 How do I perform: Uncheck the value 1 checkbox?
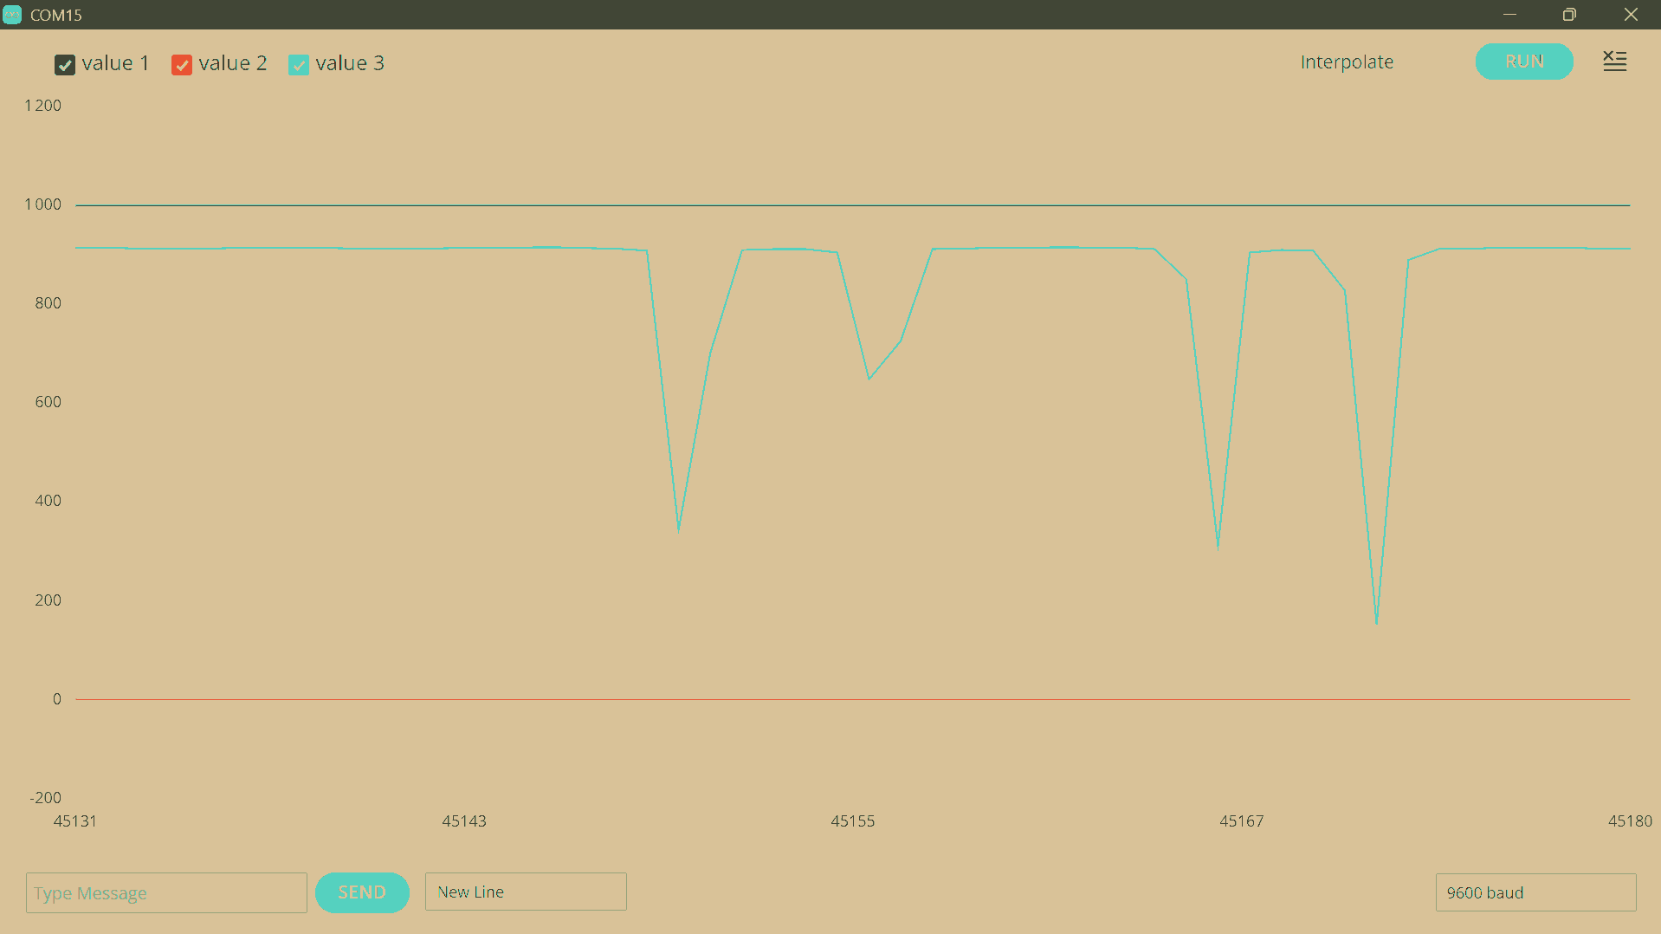65,65
